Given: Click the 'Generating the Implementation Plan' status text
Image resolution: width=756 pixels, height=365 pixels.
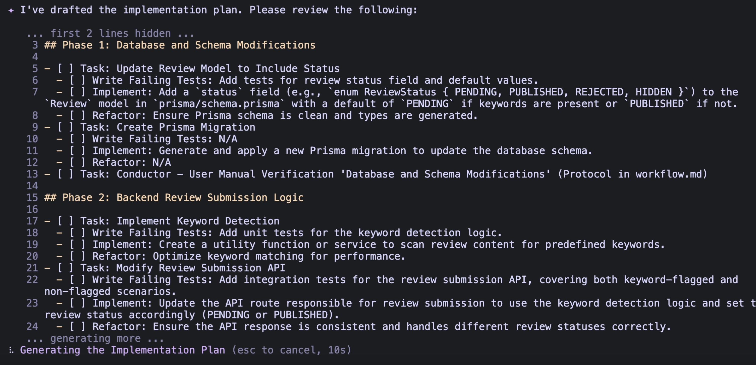Looking at the screenshot, I should click(122, 350).
